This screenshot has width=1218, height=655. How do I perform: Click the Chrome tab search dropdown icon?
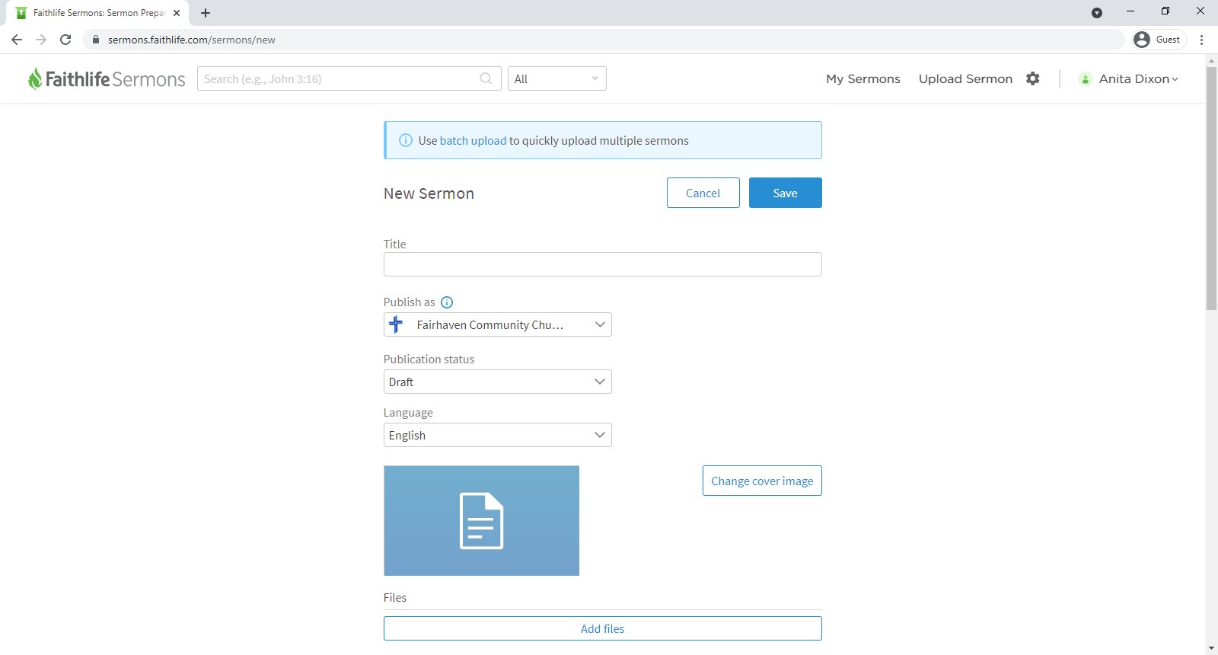tap(1097, 13)
